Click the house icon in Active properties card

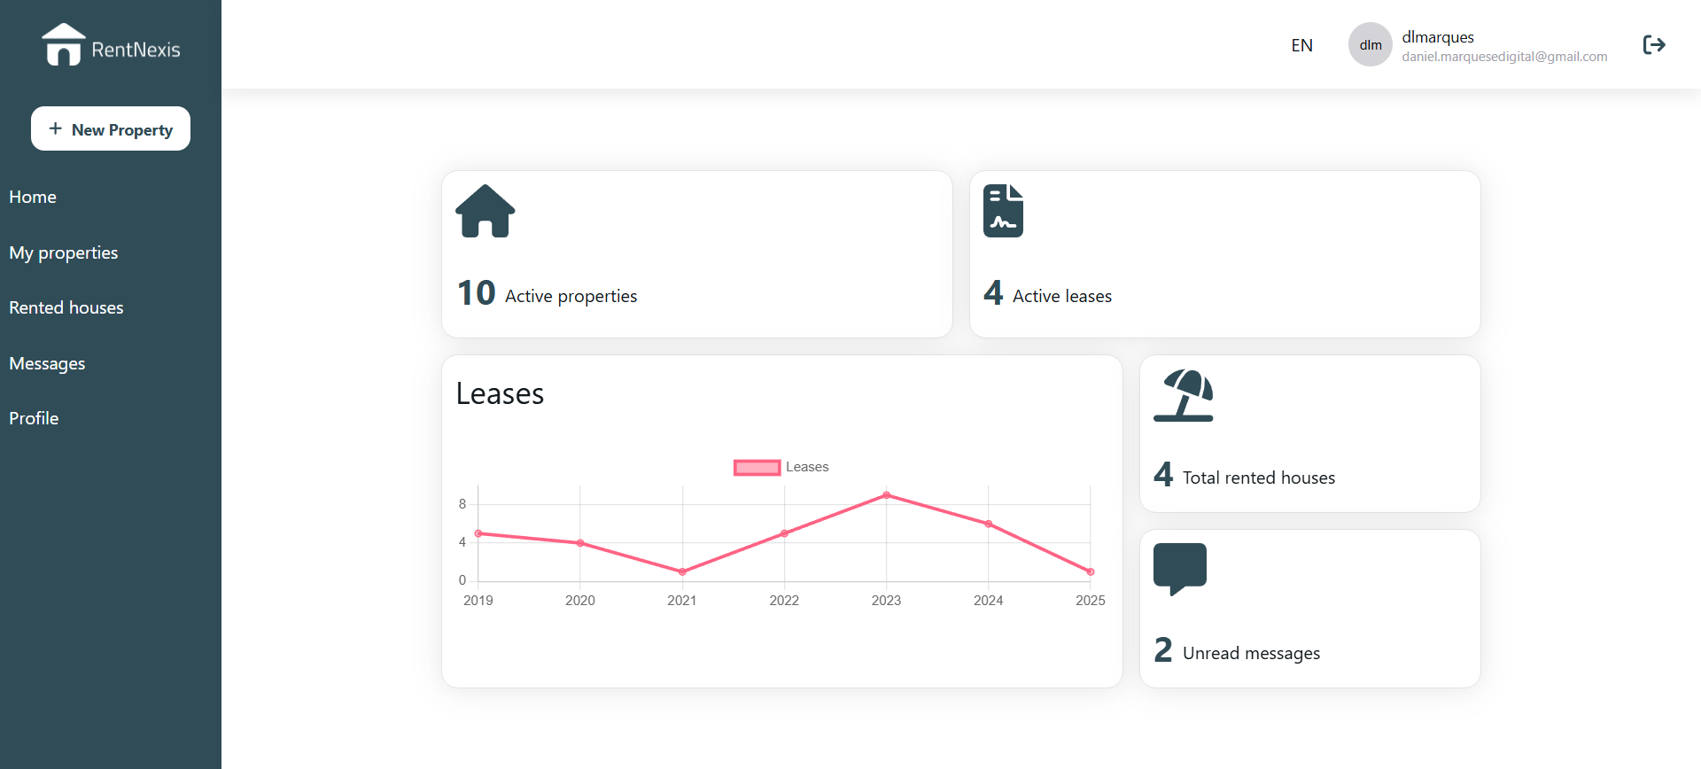(485, 211)
